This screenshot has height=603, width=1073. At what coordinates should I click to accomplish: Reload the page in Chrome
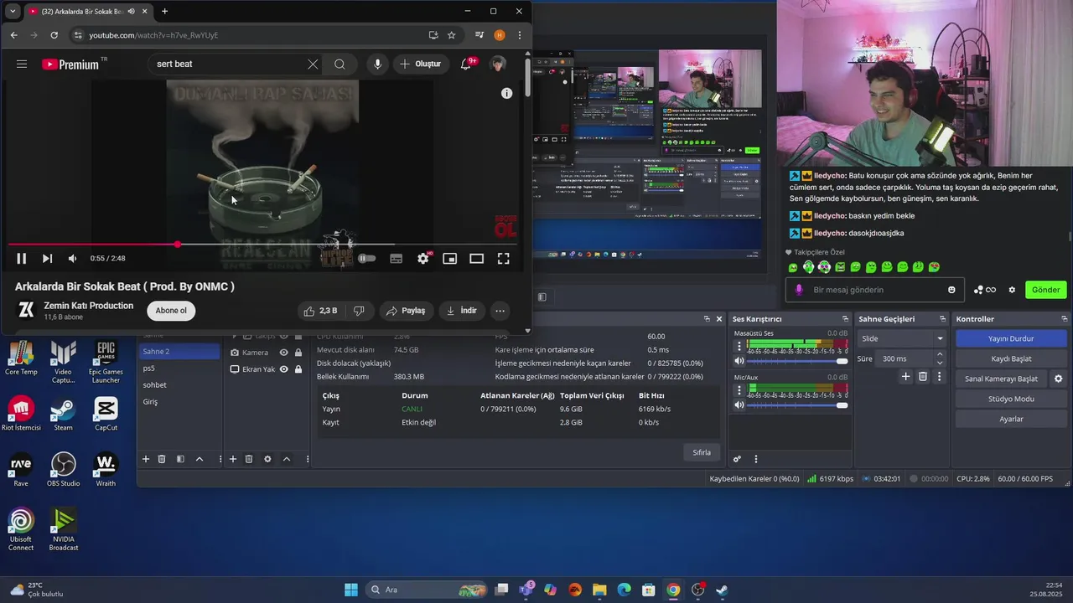coord(54,35)
